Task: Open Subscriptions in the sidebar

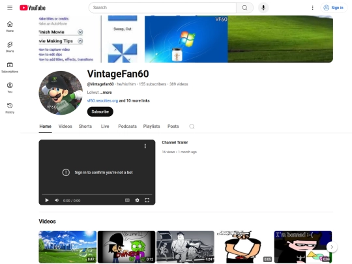Action: click(10, 67)
